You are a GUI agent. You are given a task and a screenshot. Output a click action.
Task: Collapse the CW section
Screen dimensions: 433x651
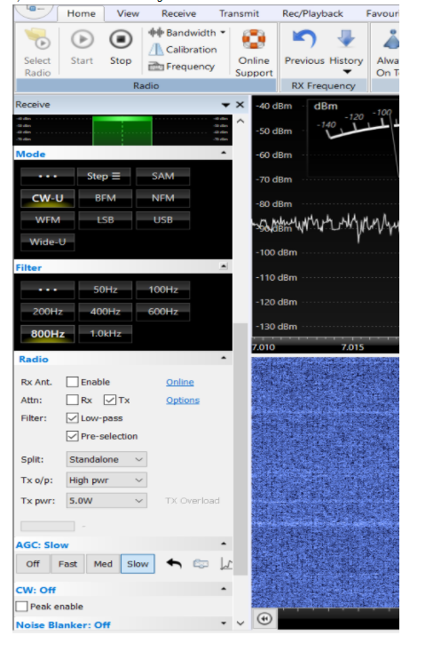tap(224, 589)
